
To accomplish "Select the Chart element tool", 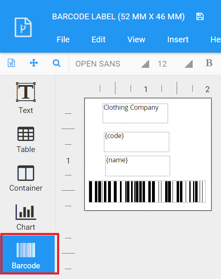I will tap(26, 217).
